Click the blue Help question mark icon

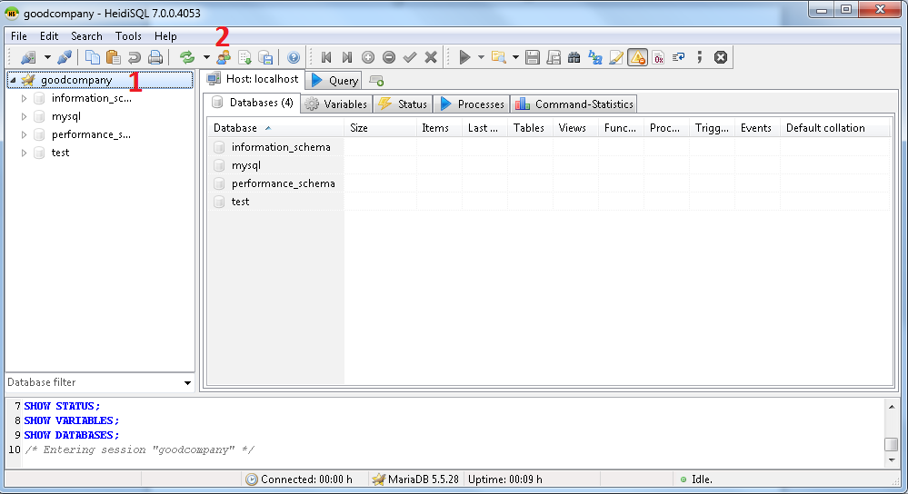pyautogui.click(x=294, y=57)
